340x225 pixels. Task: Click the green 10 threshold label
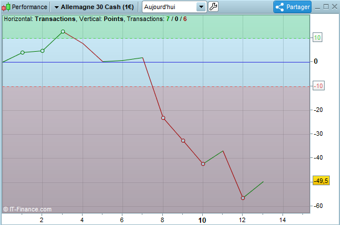coord(317,37)
